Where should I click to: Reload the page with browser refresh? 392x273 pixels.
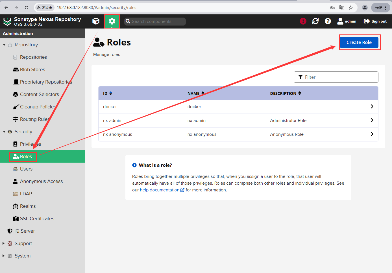point(27,8)
